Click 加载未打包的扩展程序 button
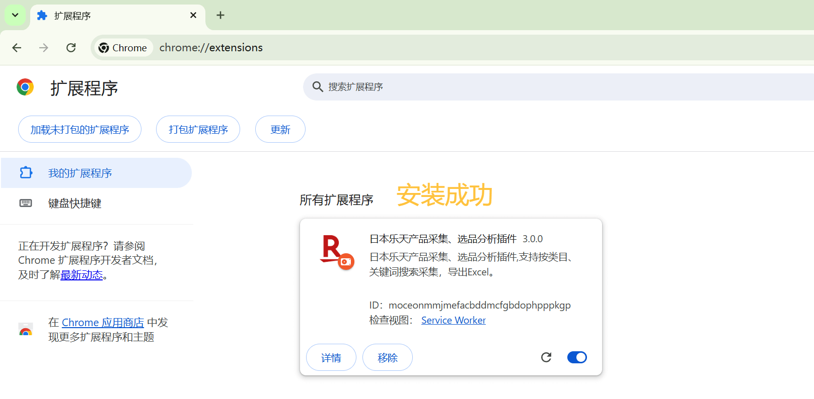The width and height of the screenshot is (814, 399). (x=80, y=130)
